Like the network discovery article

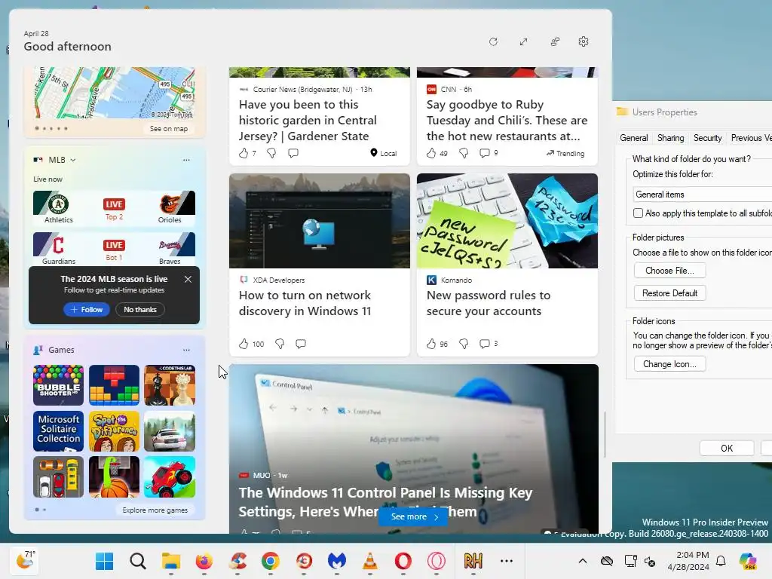[244, 344]
